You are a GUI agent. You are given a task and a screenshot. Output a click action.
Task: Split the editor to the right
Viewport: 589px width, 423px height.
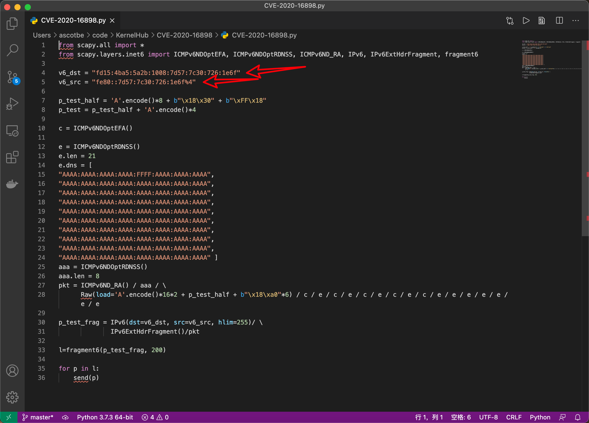point(559,21)
